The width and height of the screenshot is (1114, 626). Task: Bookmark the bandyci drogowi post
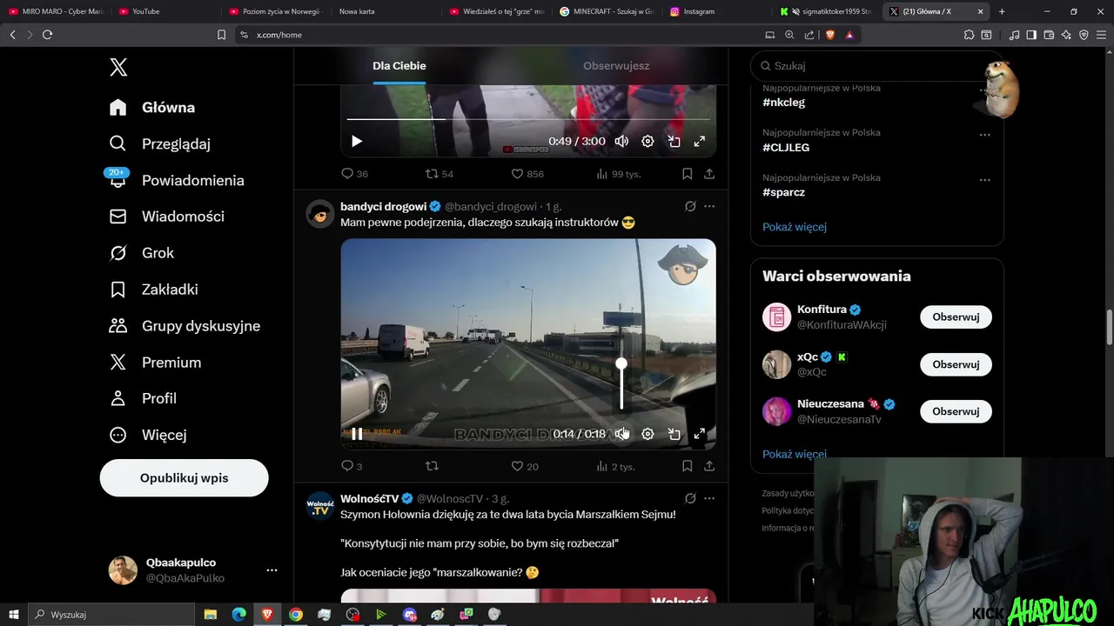coord(687,466)
